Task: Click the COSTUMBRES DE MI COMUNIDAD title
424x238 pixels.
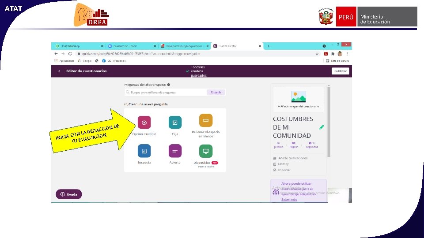Action: pyautogui.click(x=293, y=127)
